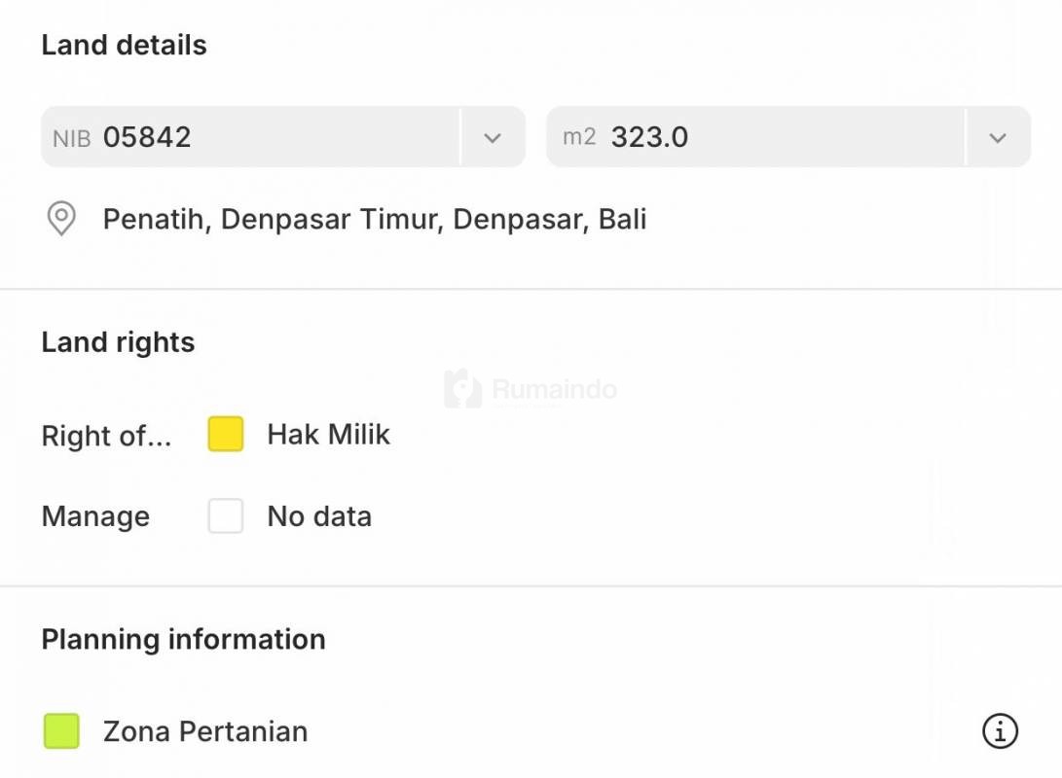The image size is (1062, 778).
Task: Click the Land rights heading
Action: (x=118, y=342)
